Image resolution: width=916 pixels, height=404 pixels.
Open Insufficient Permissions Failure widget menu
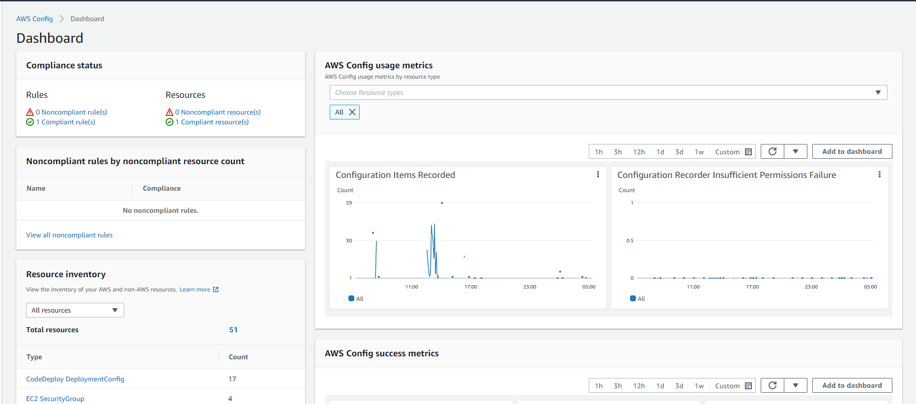pyautogui.click(x=880, y=174)
